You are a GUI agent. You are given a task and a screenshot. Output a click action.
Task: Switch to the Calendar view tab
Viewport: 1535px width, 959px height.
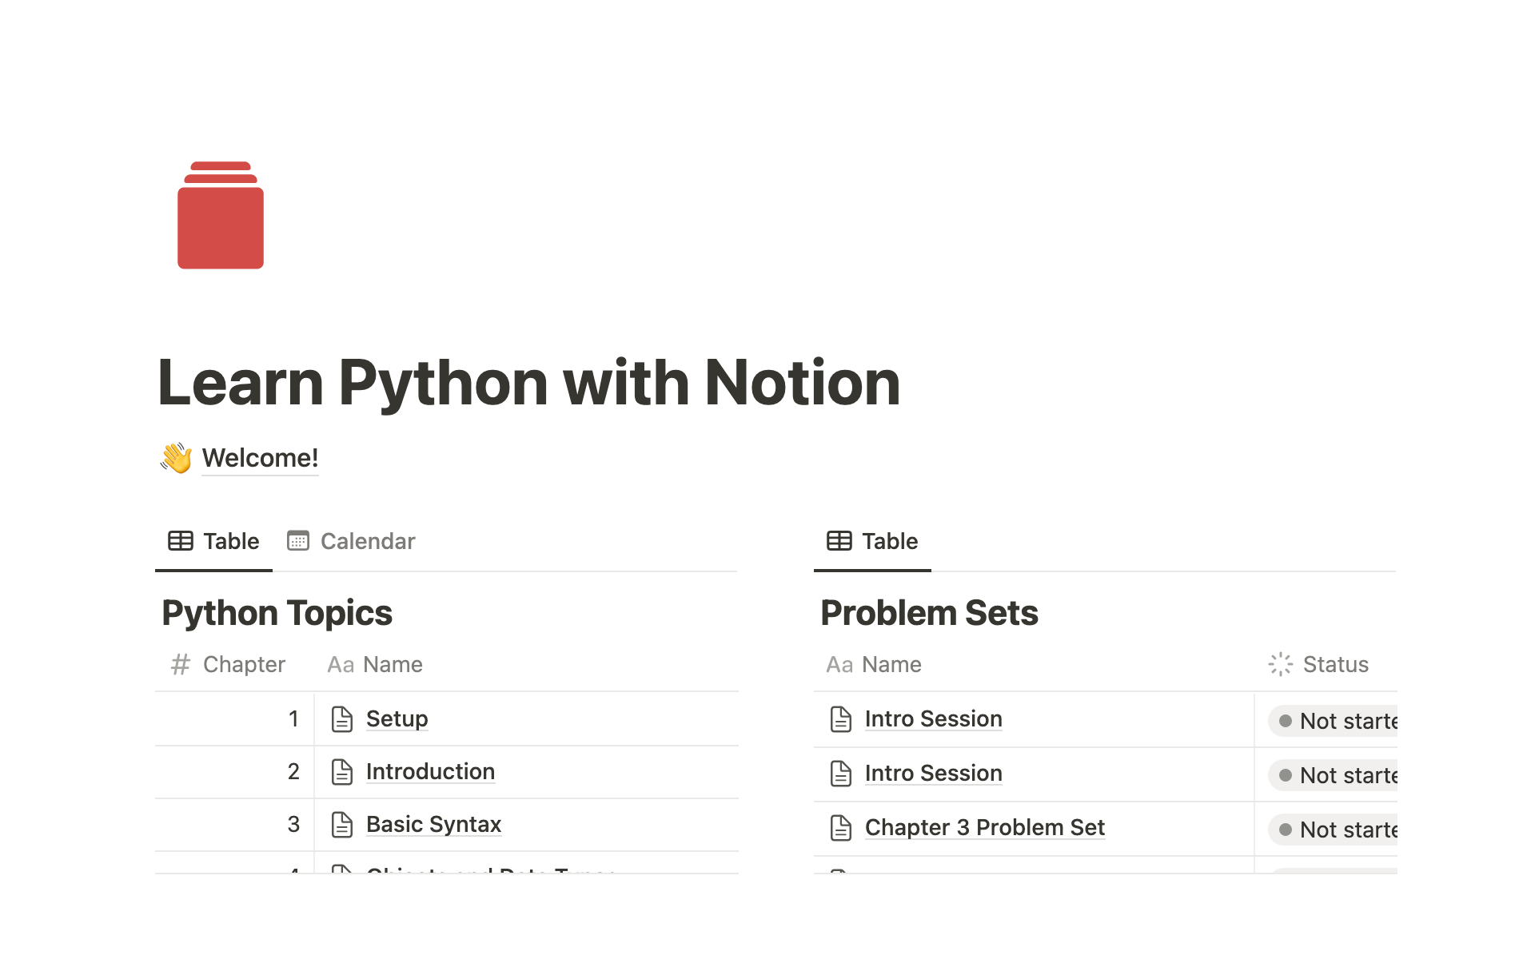[352, 541]
